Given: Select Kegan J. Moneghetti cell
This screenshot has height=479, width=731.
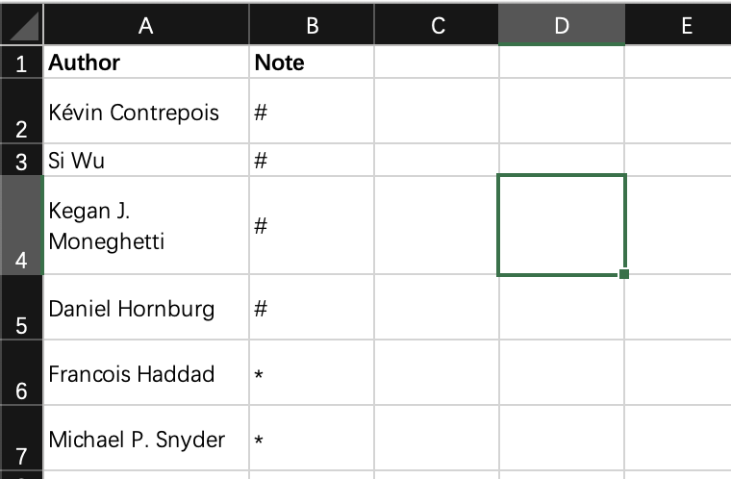Looking at the screenshot, I should click(146, 225).
